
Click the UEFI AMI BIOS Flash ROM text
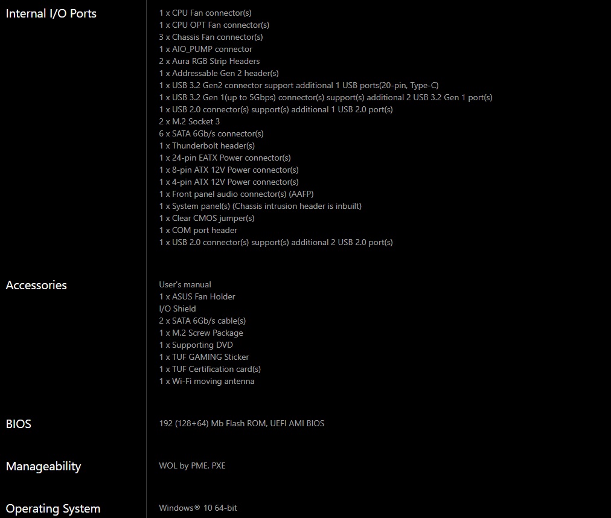[x=242, y=423]
